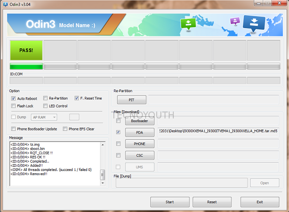Tick the checkbox beside Bootloader button
Screen dimensions: 289x212
118,121
